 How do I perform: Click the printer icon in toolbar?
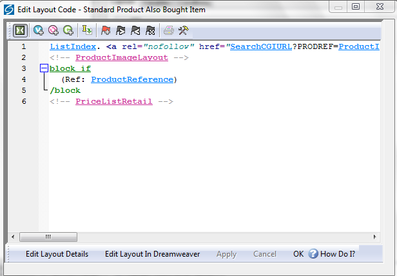coord(168,30)
